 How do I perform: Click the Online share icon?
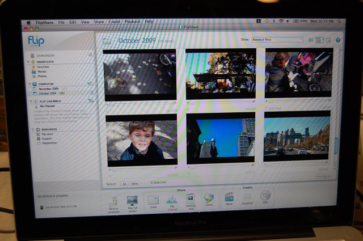[x=209, y=199]
